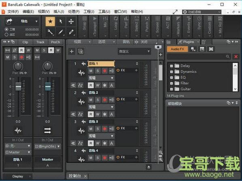The height and width of the screenshot is (181, 242).
Task: Toggle Read automation on track 1
Action: pos(91,85)
